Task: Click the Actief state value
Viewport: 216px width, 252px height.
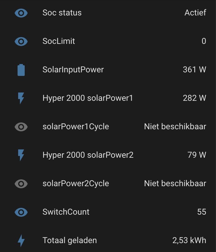Action: [195, 12]
